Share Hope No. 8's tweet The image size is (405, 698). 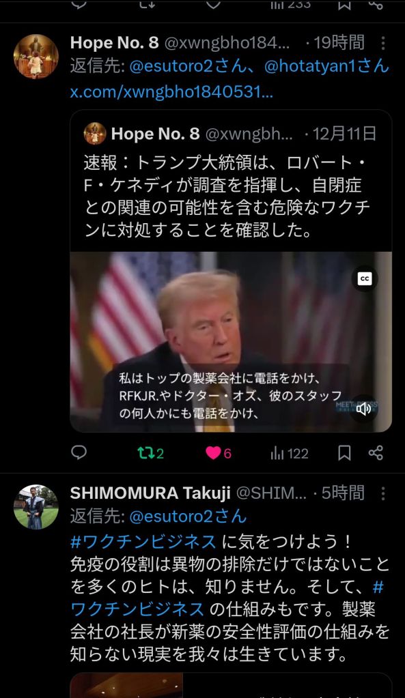point(376,453)
